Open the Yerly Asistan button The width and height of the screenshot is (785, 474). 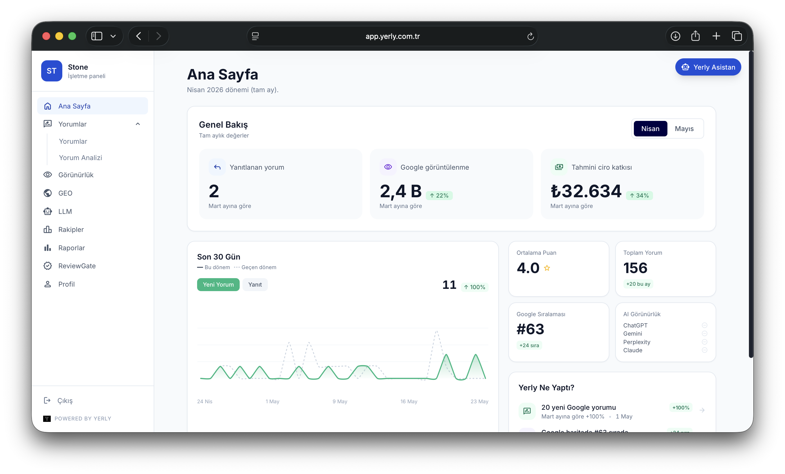pos(708,67)
